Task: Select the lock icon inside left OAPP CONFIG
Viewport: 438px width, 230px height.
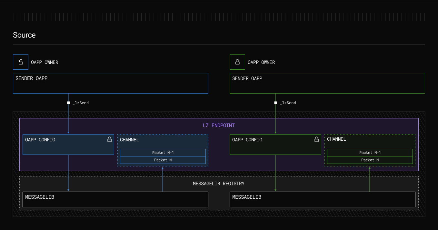Action: point(109,139)
